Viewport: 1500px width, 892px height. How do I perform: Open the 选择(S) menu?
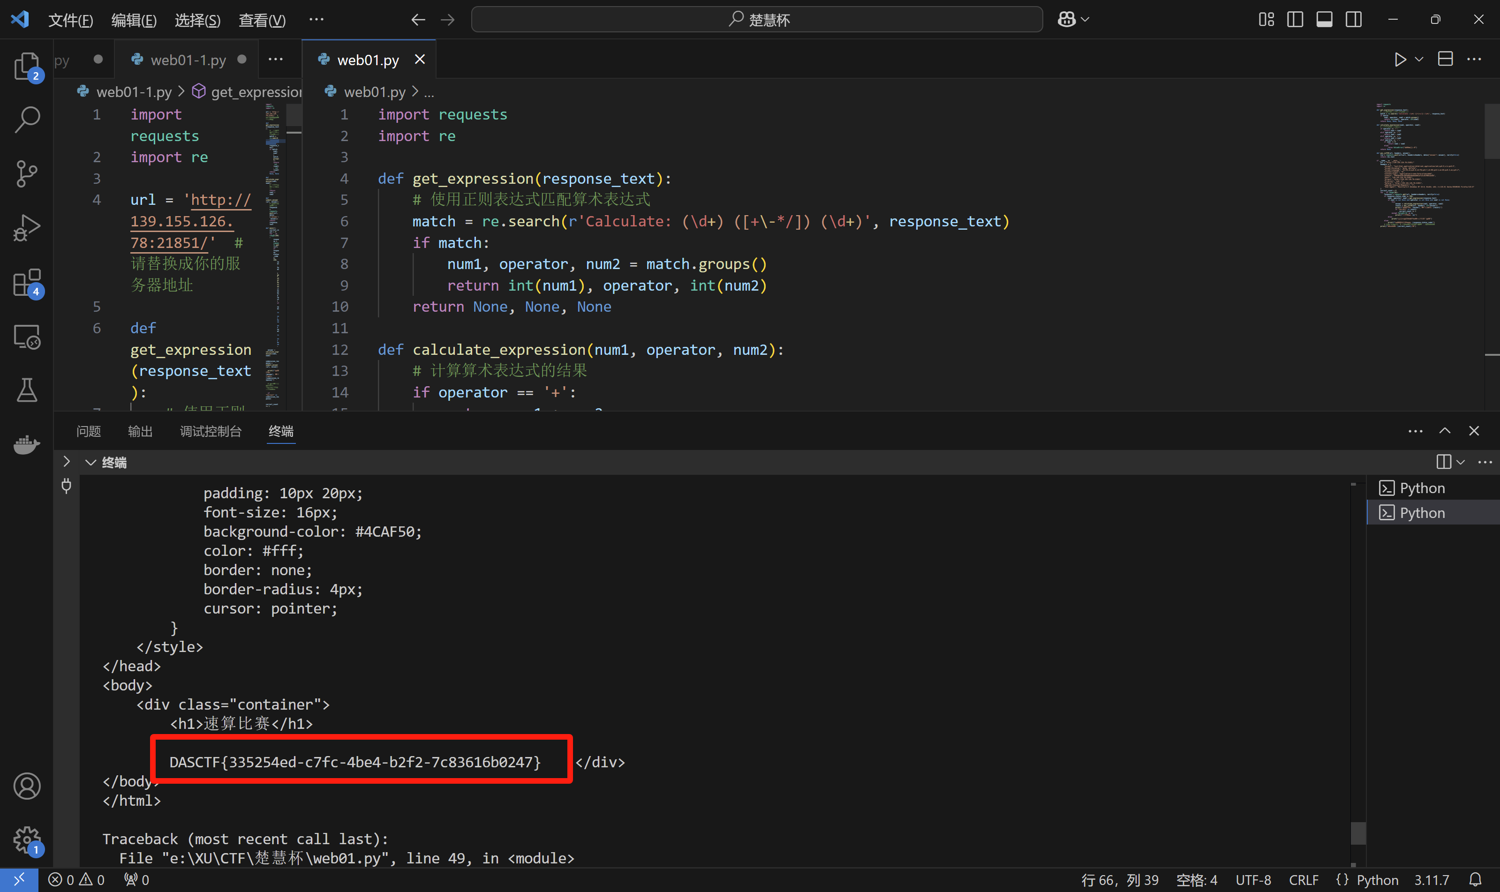(197, 20)
